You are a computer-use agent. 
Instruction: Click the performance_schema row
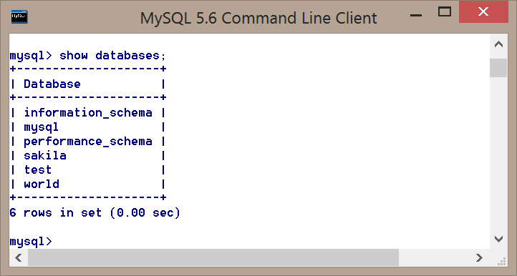(87, 142)
